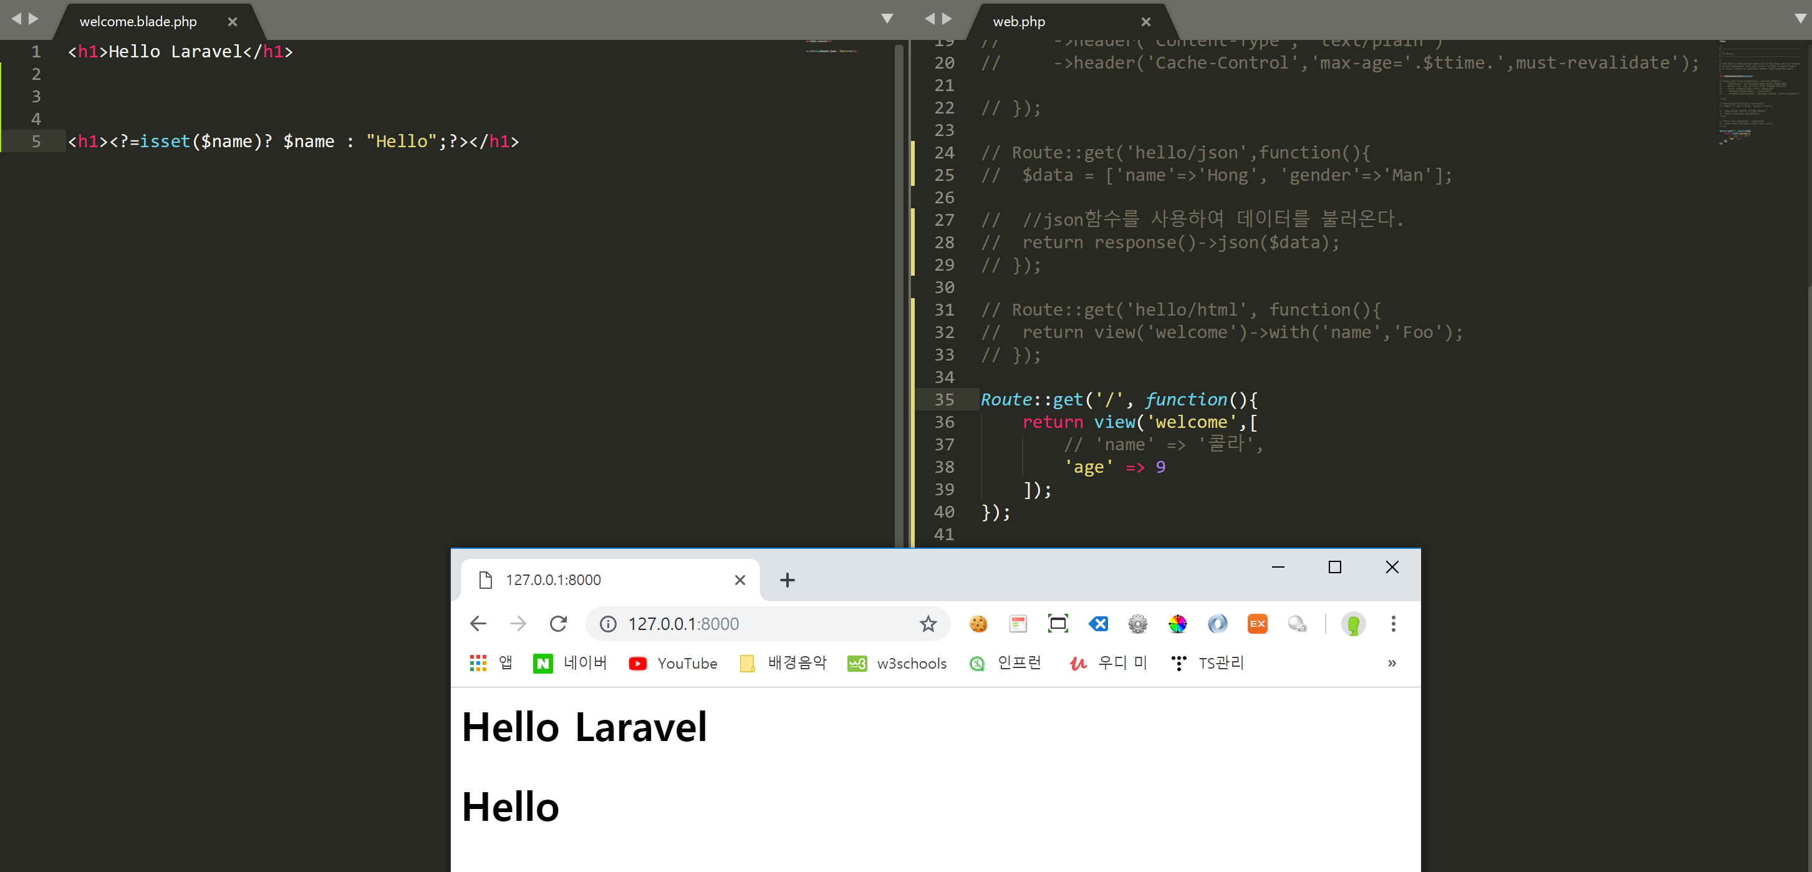The height and width of the screenshot is (872, 1812).
Task: Select the web.php tab
Action: point(1018,22)
